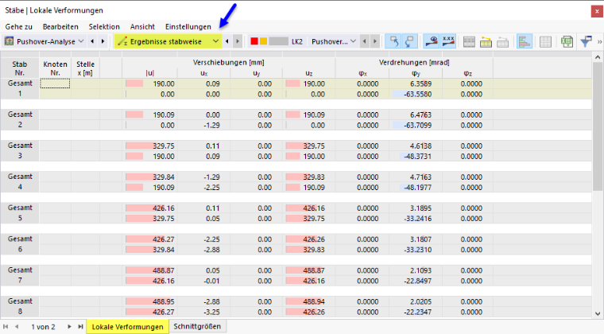Switch to Schnittgrößen tab
The height and width of the screenshot is (334, 604).
pyautogui.click(x=197, y=326)
